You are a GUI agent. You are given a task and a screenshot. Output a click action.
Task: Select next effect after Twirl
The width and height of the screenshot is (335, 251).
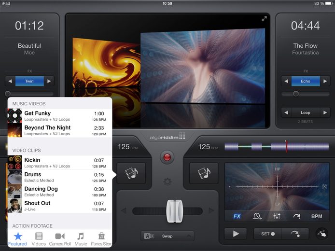(x=49, y=81)
